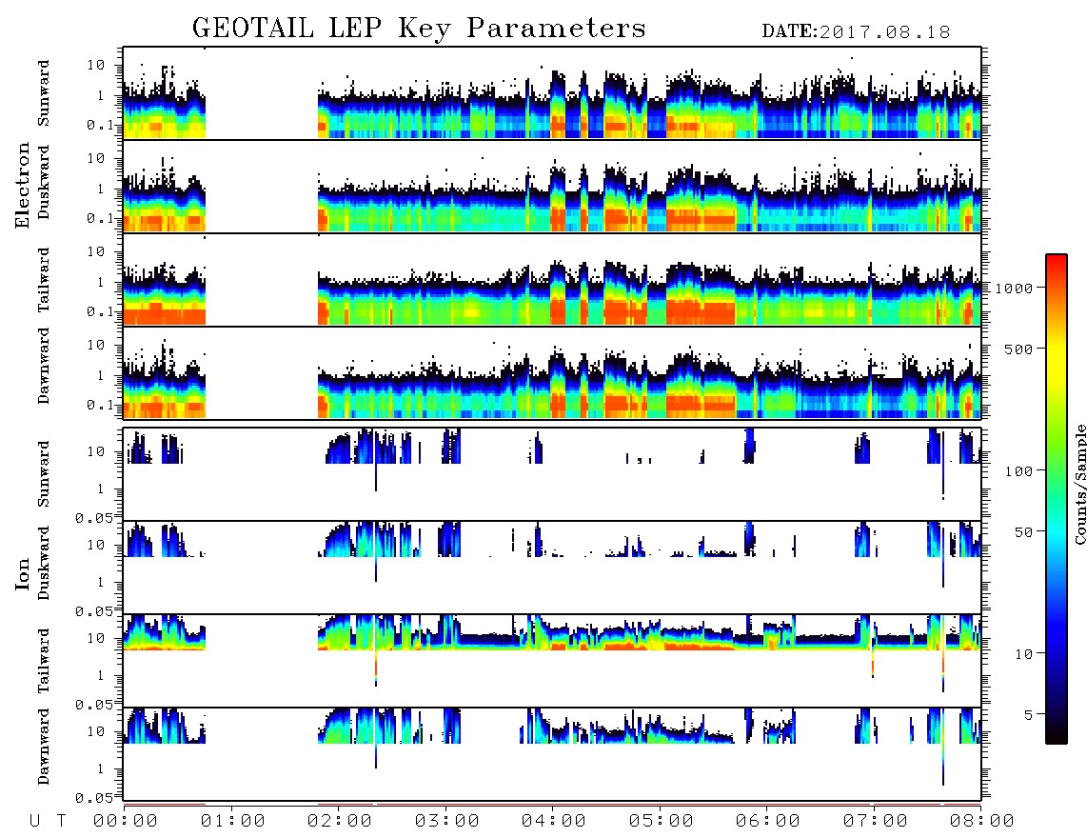Click the "0.1" tick in Electron Dawnward panel
The image size is (1087, 838).
(99, 405)
